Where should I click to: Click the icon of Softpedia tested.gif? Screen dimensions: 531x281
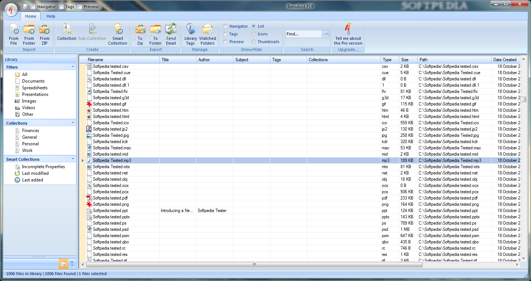[89, 104]
